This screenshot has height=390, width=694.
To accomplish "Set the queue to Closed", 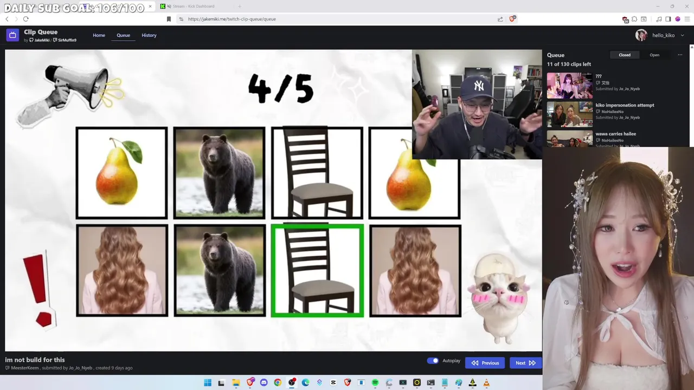I will click(x=625, y=55).
